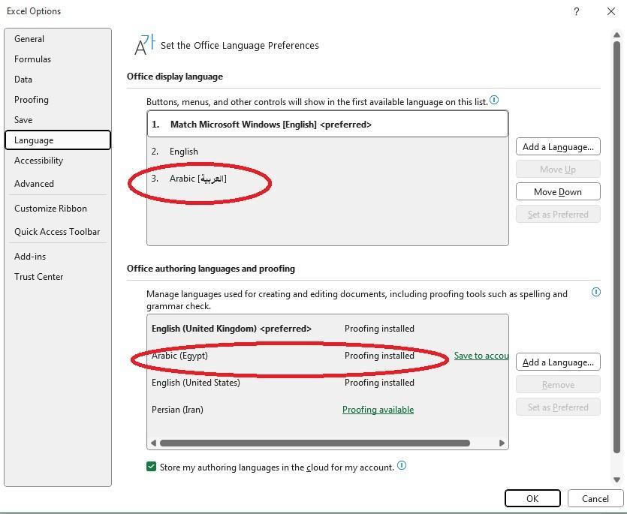
Task: Click the dialog vertical scrollbar thumb
Action: point(616,248)
